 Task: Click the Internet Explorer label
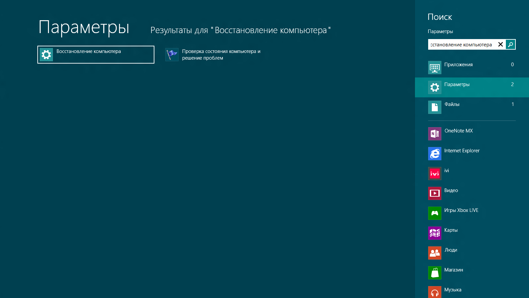pyautogui.click(x=462, y=151)
